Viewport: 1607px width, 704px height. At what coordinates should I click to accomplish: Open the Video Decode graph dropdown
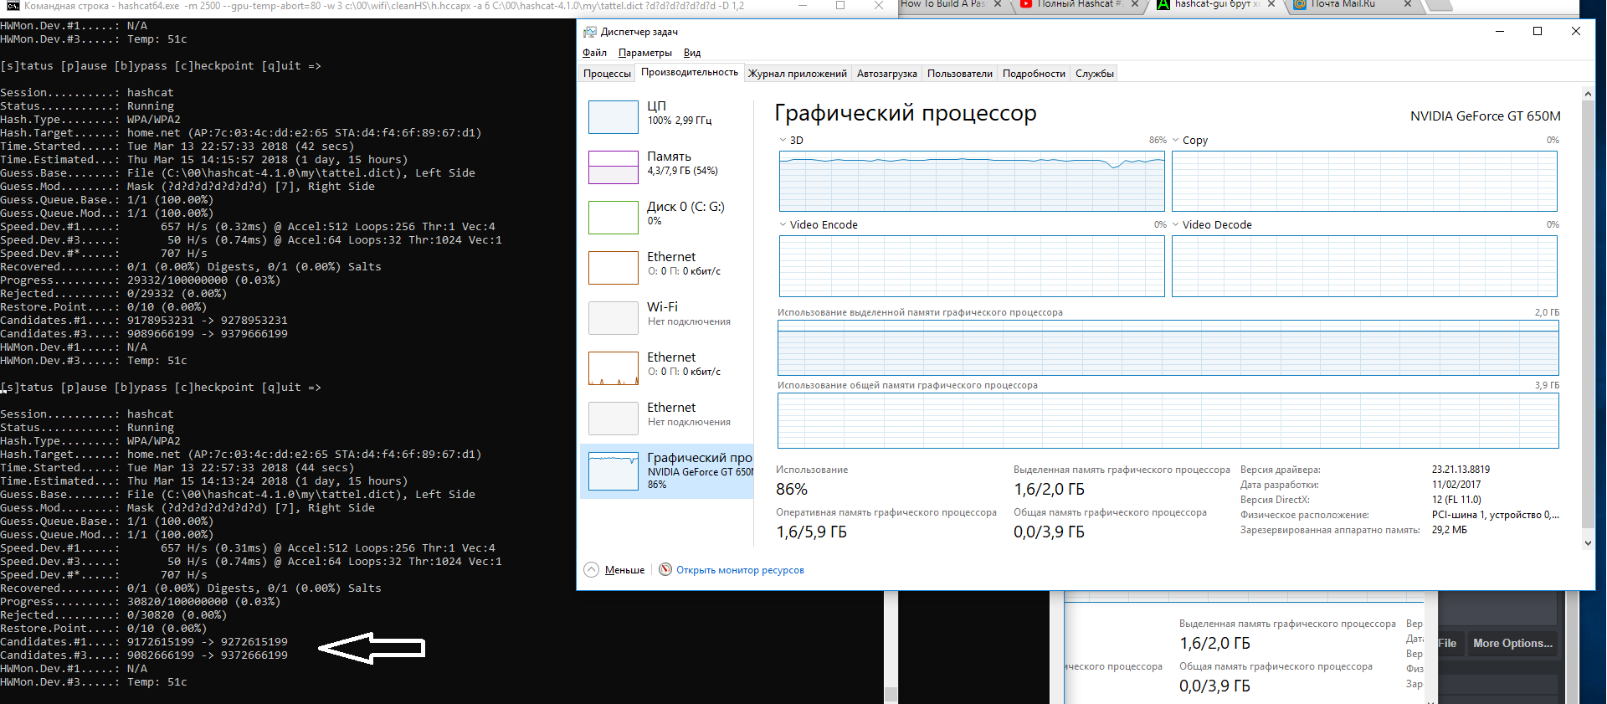tap(1176, 224)
